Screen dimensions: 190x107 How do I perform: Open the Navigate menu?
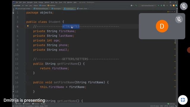[30, 2]
